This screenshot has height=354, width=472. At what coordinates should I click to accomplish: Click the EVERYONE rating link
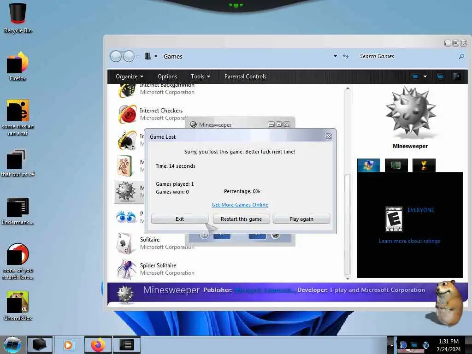click(x=421, y=210)
